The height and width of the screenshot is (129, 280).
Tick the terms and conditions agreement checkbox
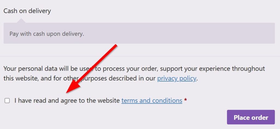7,101
